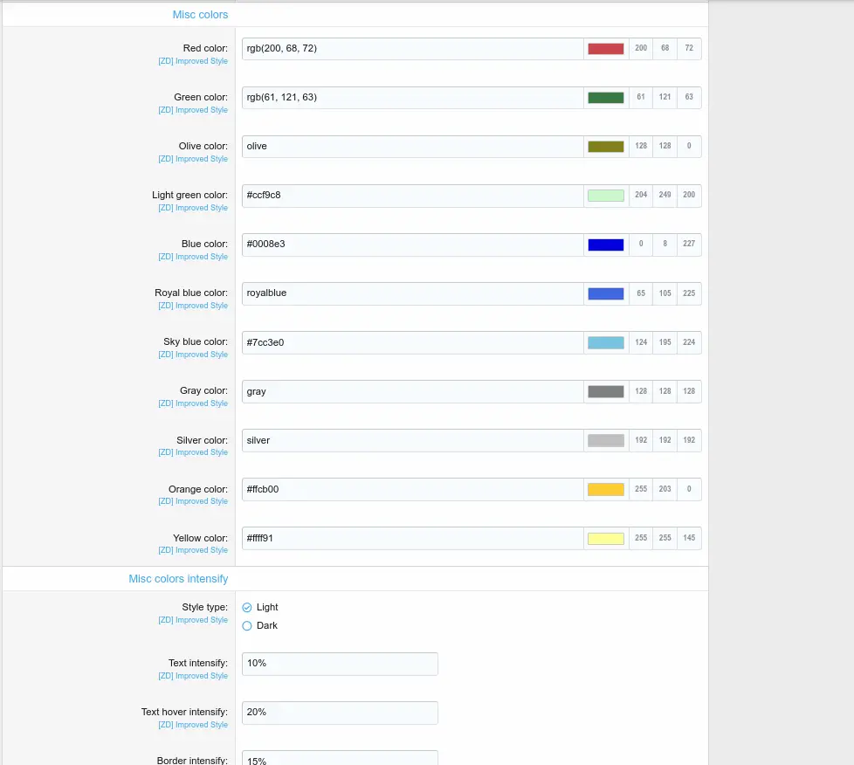This screenshot has height=765, width=854.
Task: Focus the Text intensify input
Action: (x=340, y=664)
